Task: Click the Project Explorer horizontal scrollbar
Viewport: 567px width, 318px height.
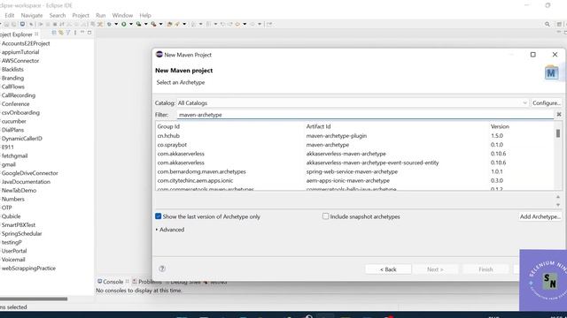Action: [x=34, y=299]
